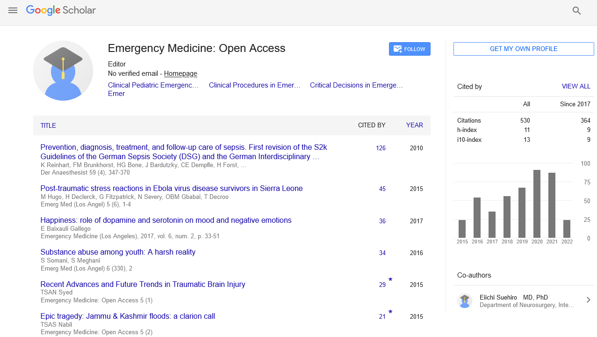Open Clinical Procedures in Emer… topic link
This screenshot has width=597, height=337.
[255, 85]
